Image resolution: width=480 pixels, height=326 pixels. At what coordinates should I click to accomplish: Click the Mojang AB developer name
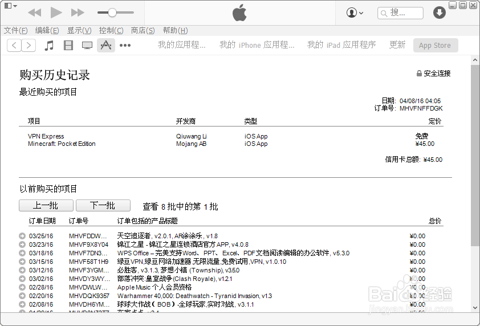coord(191,144)
